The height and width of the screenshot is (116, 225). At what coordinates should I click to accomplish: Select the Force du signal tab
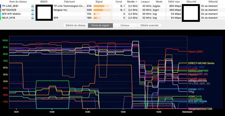[100, 25]
